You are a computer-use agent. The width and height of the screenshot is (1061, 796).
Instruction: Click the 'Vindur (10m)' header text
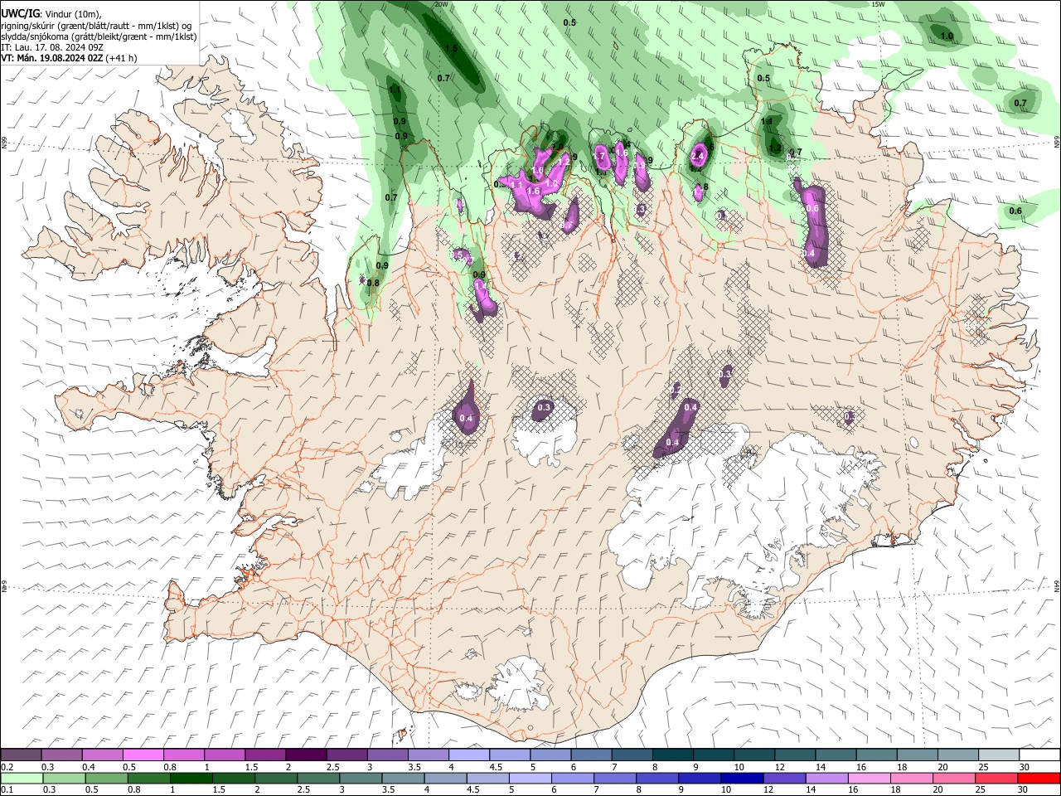[x=75, y=14]
